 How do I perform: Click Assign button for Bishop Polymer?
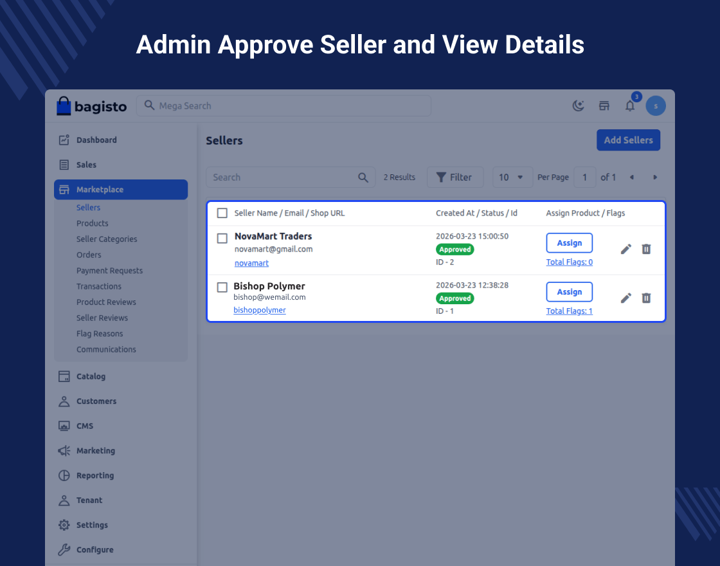coord(569,292)
